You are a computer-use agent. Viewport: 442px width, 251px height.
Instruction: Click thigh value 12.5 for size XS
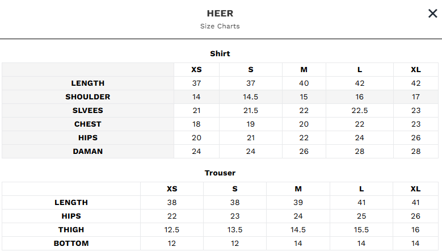172,230
